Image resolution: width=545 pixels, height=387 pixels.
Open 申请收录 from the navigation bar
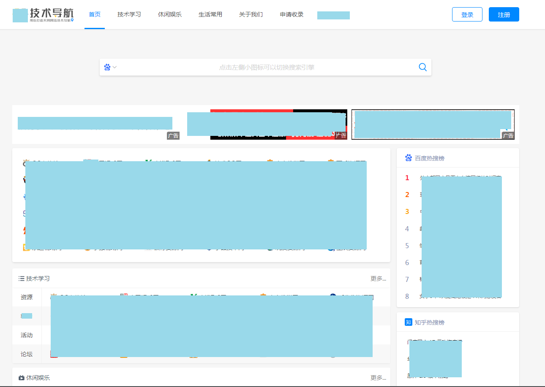pos(292,14)
